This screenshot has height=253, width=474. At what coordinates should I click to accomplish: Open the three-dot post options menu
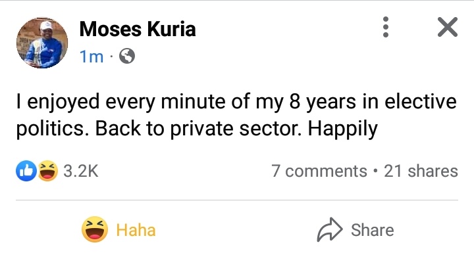pyautogui.click(x=385, y=27)
